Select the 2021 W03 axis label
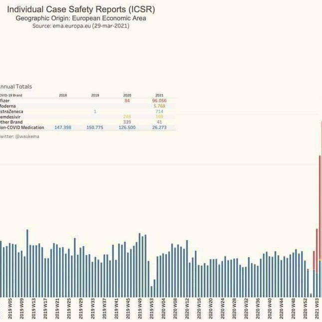Image resolution: width=322 pixels, height=322 pixels. click(317, 308)
